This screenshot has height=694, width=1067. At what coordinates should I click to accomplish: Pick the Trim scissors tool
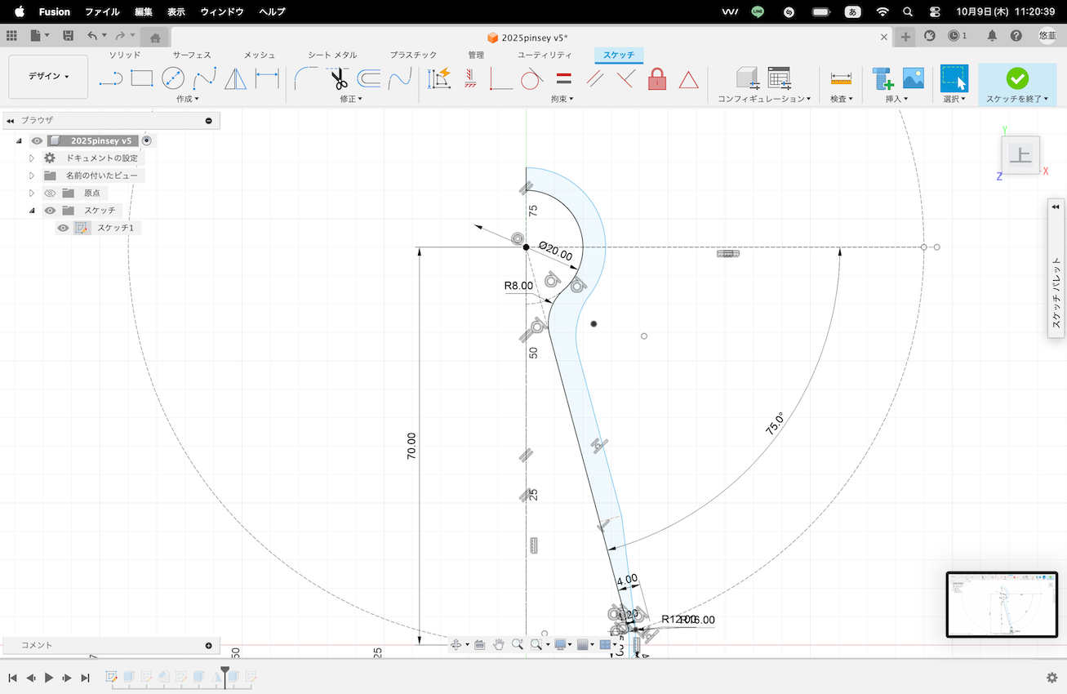(339, 79)
